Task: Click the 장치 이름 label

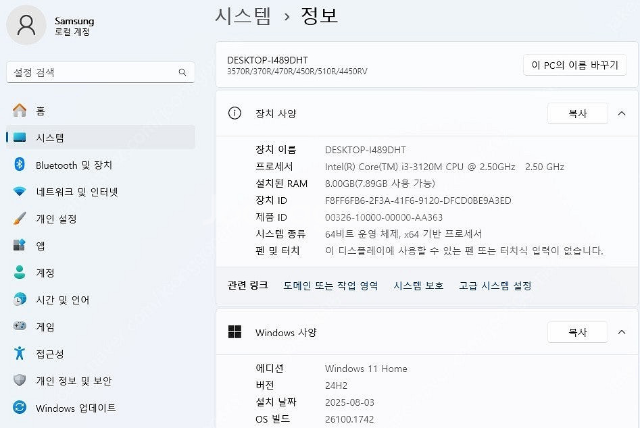Action: click(x=276, y=150)
